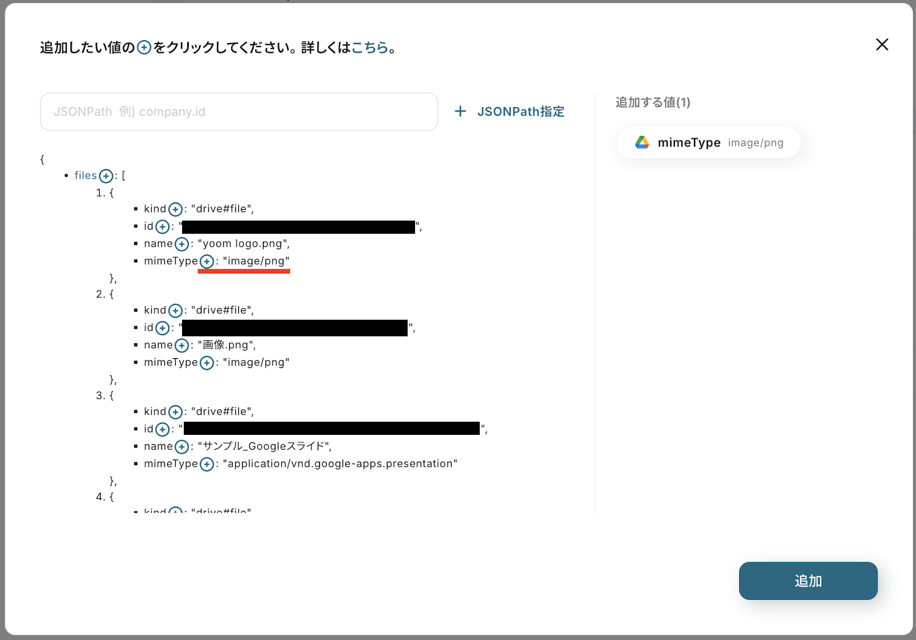Screen dimensions: 916x640
Task: Add the files array via its plus icon
Action: tap(106, 176)
